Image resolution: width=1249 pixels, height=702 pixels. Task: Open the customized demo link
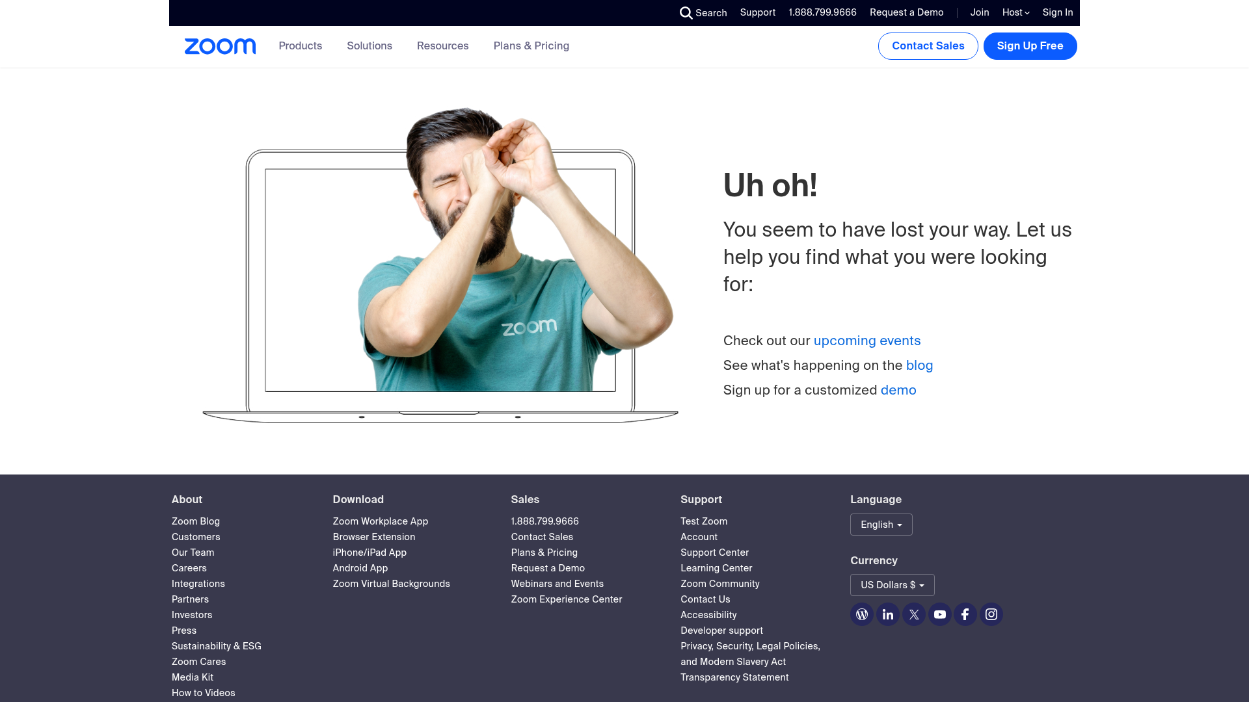pyautogui.click(x=898, y=390)
